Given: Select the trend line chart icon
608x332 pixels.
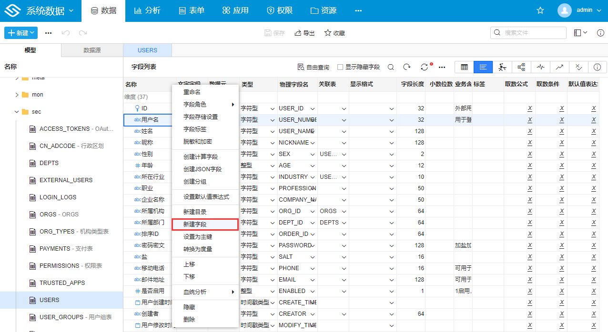Looking at the screenshot, I should 559,67.
